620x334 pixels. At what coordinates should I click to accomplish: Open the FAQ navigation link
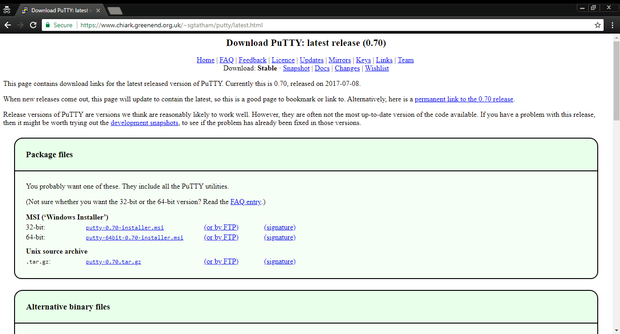click(226, 60)
